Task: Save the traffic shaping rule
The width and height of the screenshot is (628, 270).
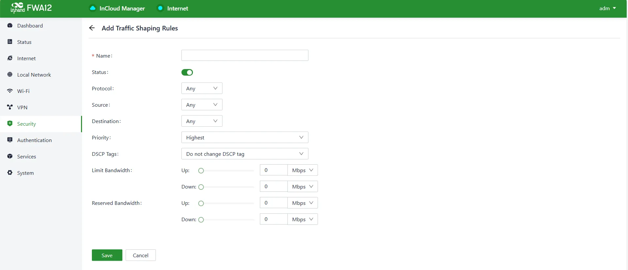Action: coord(107,255)
